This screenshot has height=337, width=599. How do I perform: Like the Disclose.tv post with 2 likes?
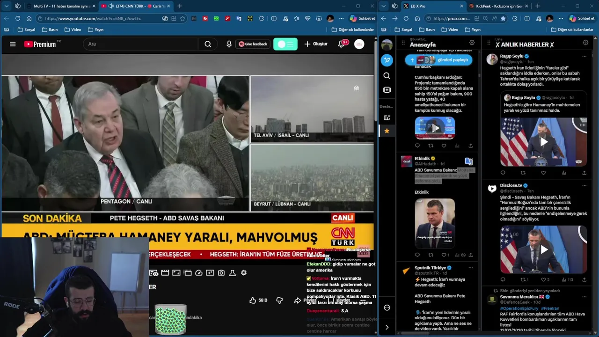(x=543, y=279)
